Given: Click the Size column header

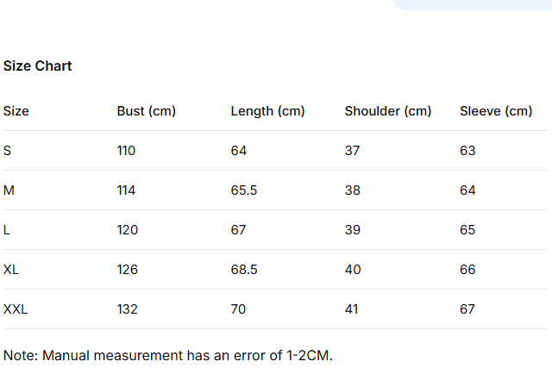Looking at the screenshot, I should [16, 111].
